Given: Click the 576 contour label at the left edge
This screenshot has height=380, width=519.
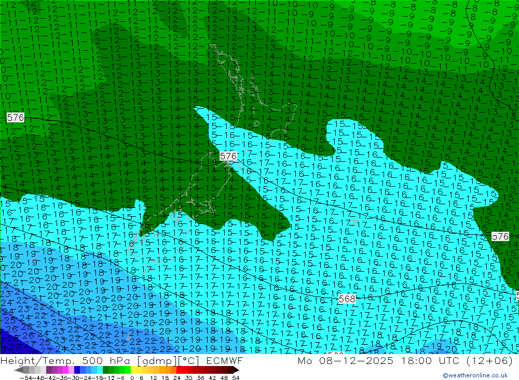Looking at the screenshot, I should (x=16, y=118).
